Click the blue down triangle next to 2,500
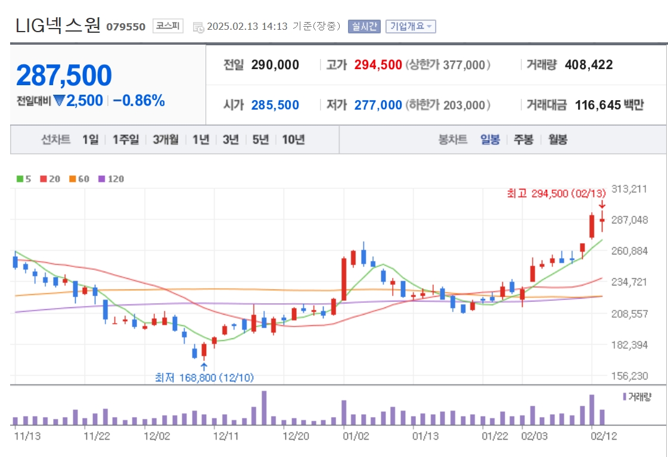The height and width of the screenshot is (457, 668). click(x=59, y=101)
